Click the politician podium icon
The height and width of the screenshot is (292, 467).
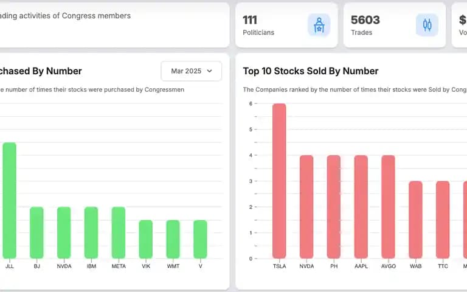click(319, 25)
